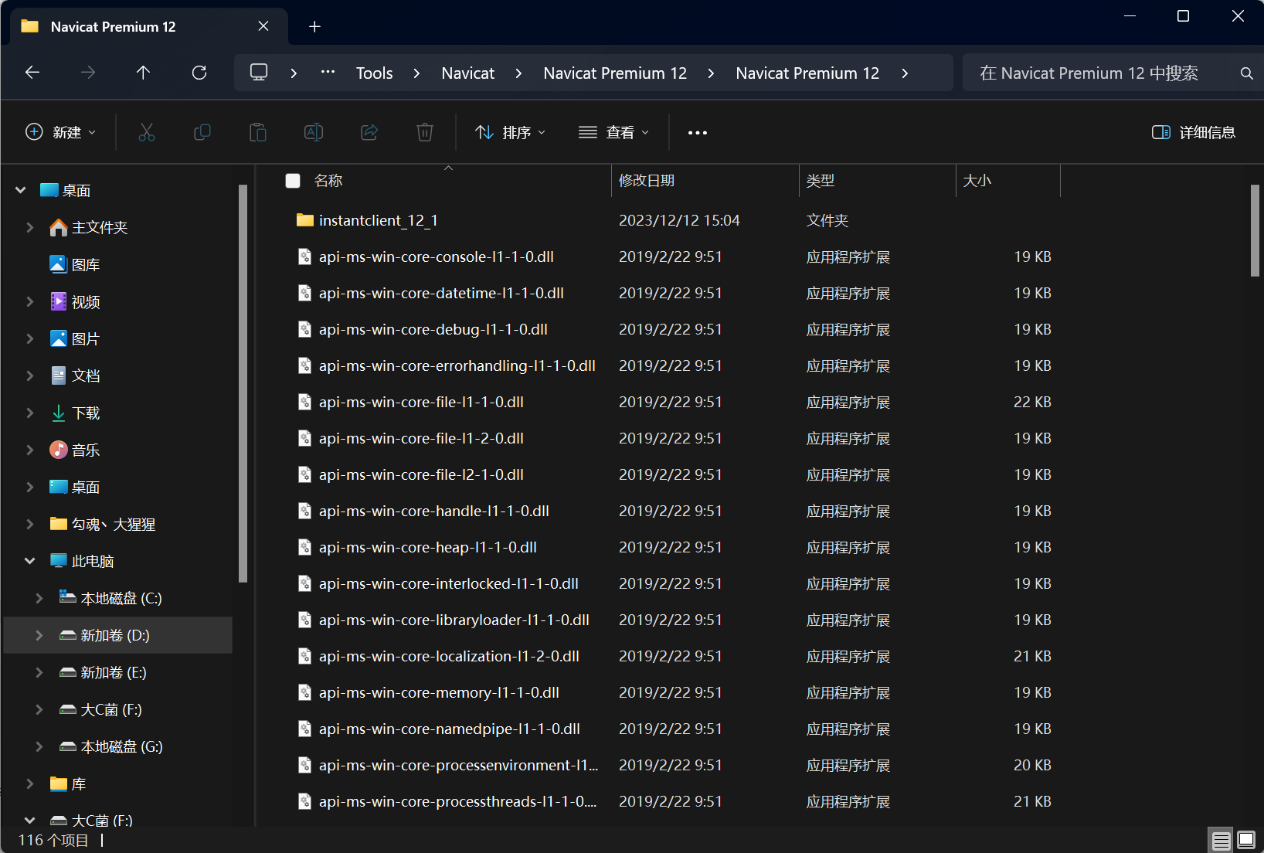The width and height of the screenshot is (1264, 853).
Task: Click the Tools breadcrumb in address bar
Action: [x=374, y=73]
